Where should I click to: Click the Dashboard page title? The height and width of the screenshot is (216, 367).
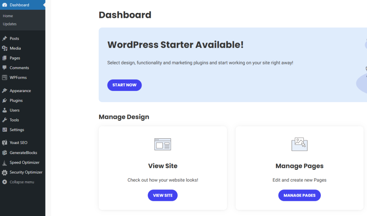point(125,15)
